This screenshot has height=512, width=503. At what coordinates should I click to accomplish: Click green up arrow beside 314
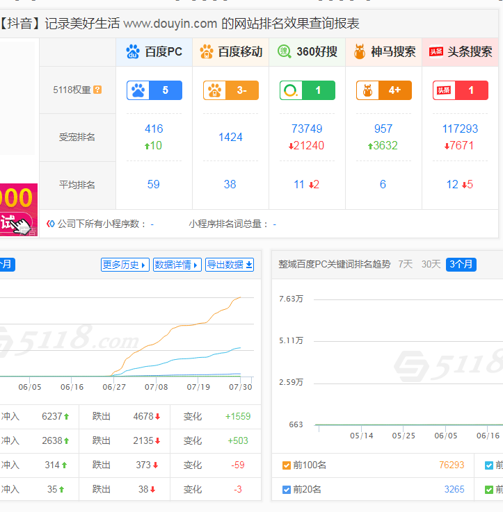point(64,465)
